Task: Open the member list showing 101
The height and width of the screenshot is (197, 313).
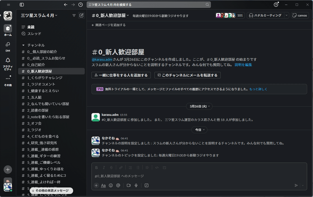Action: pos(230,15)
